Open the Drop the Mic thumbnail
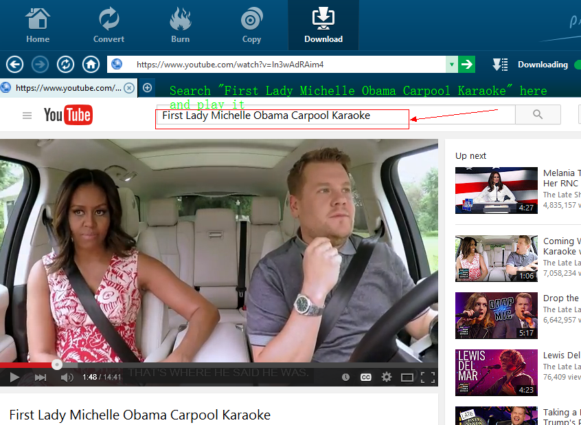 (496, 316)
